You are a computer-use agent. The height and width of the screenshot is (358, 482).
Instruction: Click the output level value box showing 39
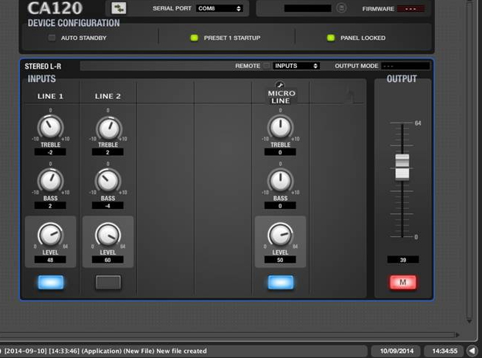tap(402, 260)
